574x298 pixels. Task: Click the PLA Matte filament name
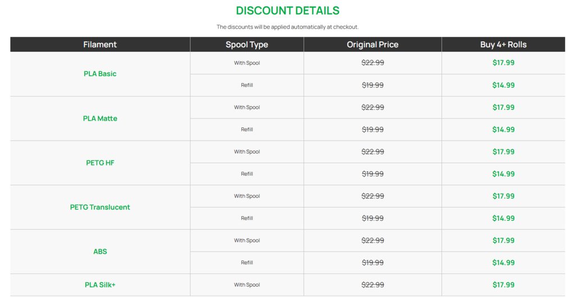(100, 118)
